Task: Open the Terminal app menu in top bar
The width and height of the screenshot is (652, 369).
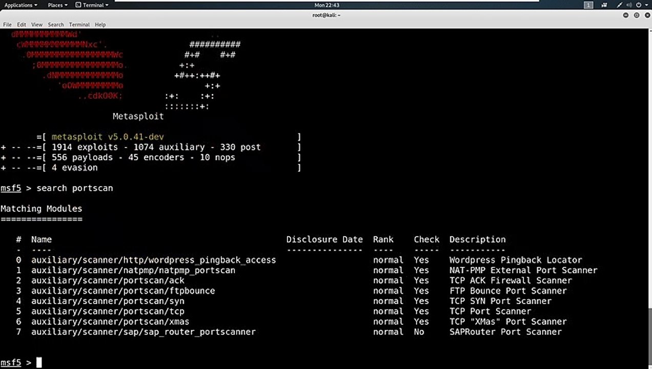Action: [92, 5]
